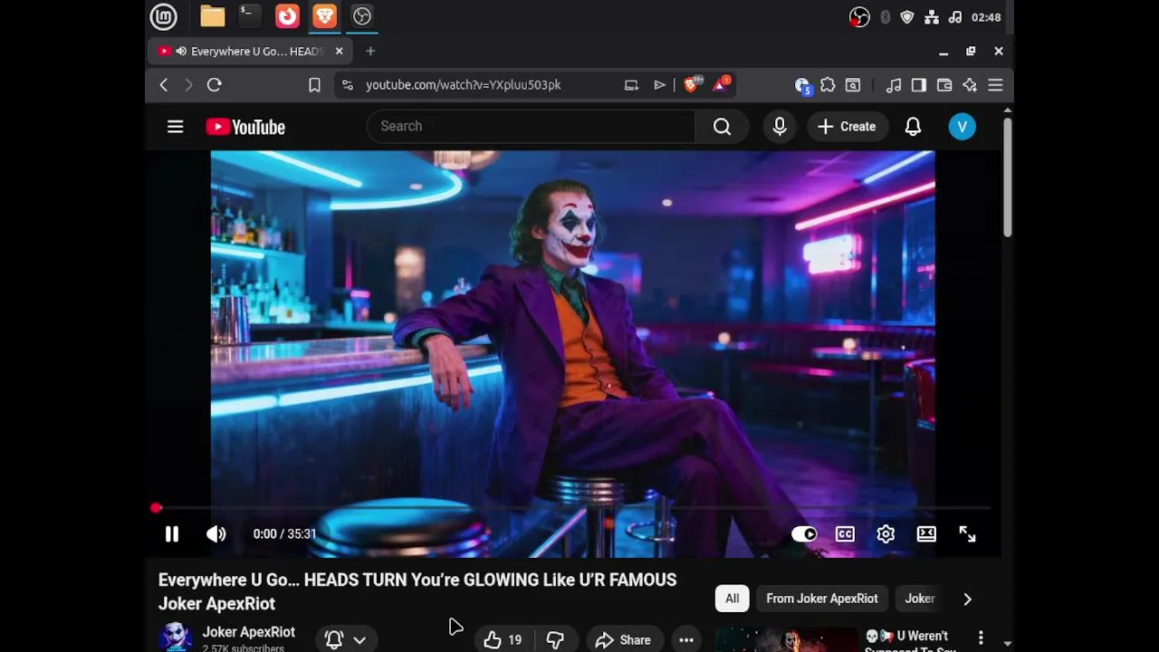The height and width of the screenshot is (652, 1159).
Task: Like the video
Action: pyautogui.click(x=503, y=640)
